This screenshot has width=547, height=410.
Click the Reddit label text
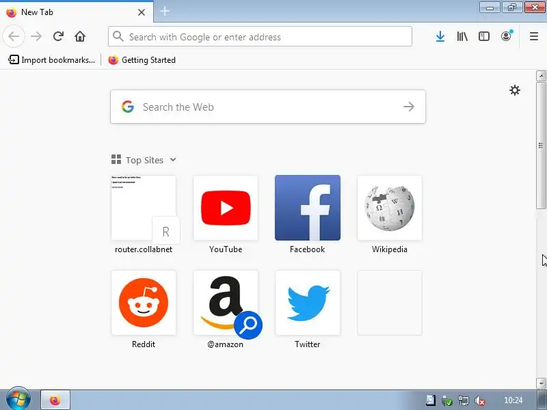[144, 344]
